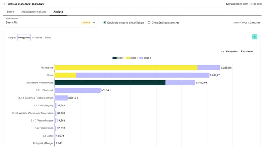The image size is (264, 147).
Task: Open the Bilanz view
Action: [x=48, y=38]
